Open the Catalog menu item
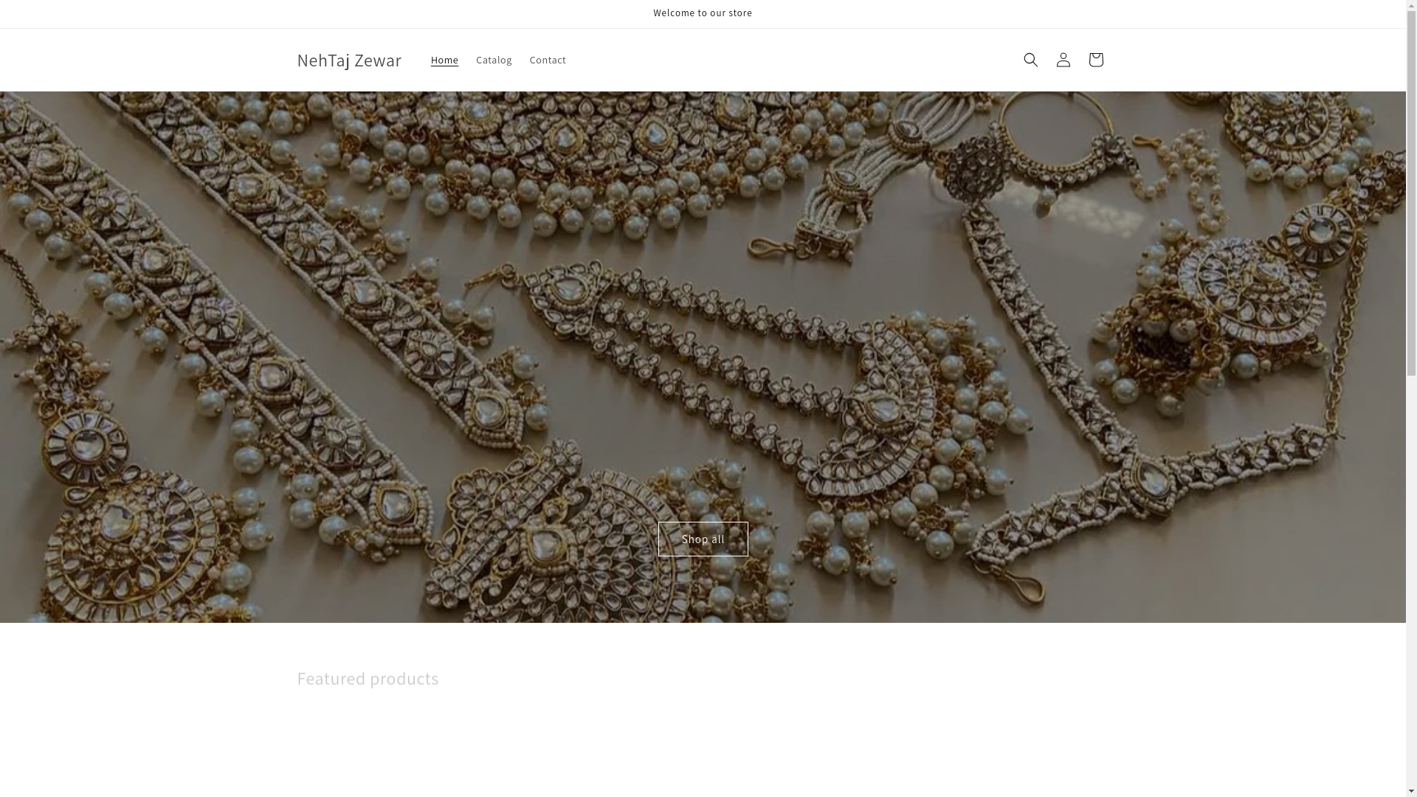Image resolution: width=1417 pixels, height=797 pixels. pyautogui.click(x=494, y=60)
